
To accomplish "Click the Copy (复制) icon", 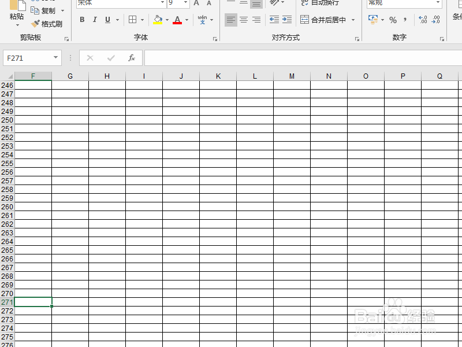I will click(35, 10).
